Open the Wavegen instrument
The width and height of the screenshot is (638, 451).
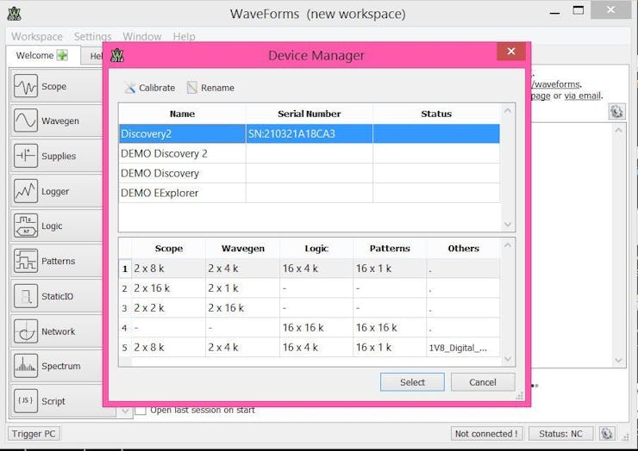pos(57,121)
